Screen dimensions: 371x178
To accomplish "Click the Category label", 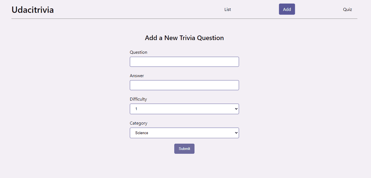I will click(x=139, y=123).
